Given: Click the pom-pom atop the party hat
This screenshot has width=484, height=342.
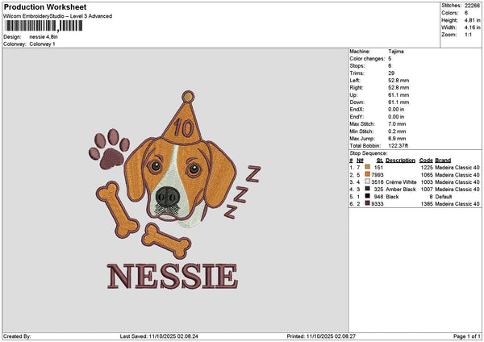Looking at the screenshot, I should 188,97.
